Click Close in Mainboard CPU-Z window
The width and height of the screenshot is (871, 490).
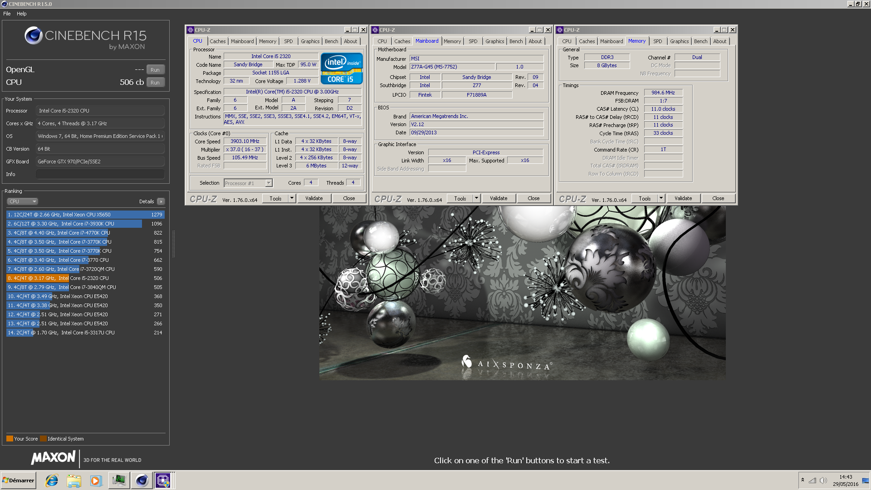pos(533,198)
